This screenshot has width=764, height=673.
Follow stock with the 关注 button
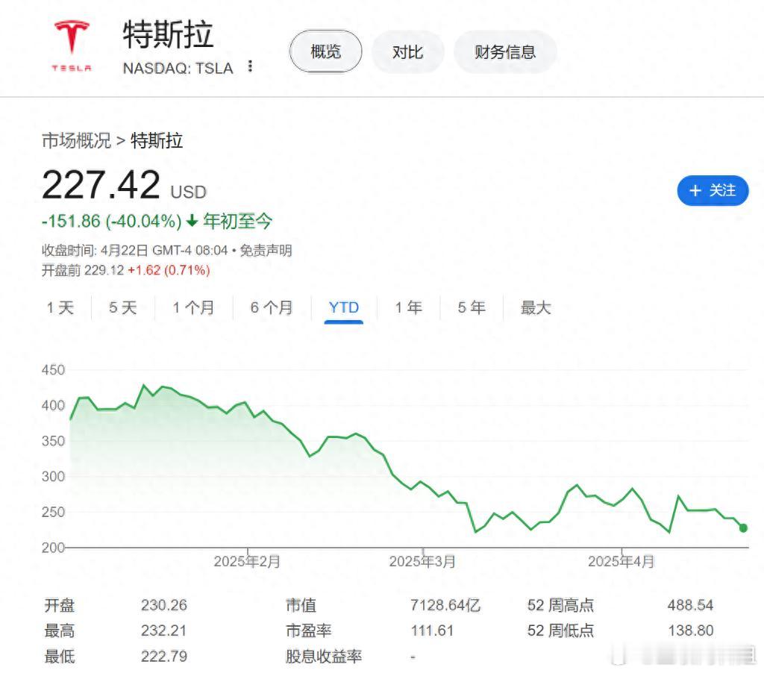pyautogui.click(x=713, y=190)
